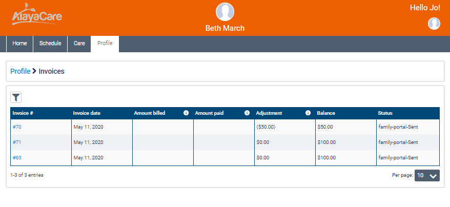Go back via Profile breadcrumb link
The width and height of the screenshot is (450, 207).
point(21,71)
